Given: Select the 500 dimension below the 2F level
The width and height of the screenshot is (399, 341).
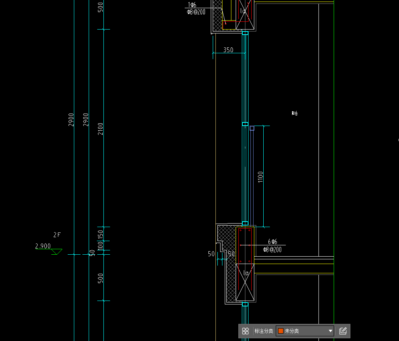Looking at the screenshot, I should pos(100,278).
